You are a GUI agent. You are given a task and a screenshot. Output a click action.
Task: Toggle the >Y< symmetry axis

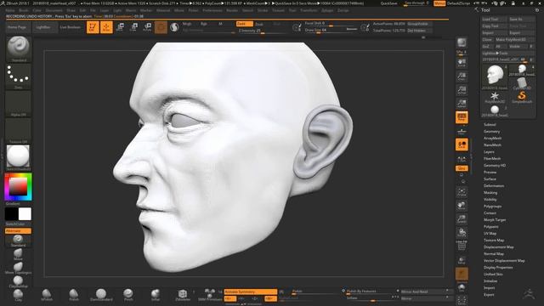(x=241, y=298)
